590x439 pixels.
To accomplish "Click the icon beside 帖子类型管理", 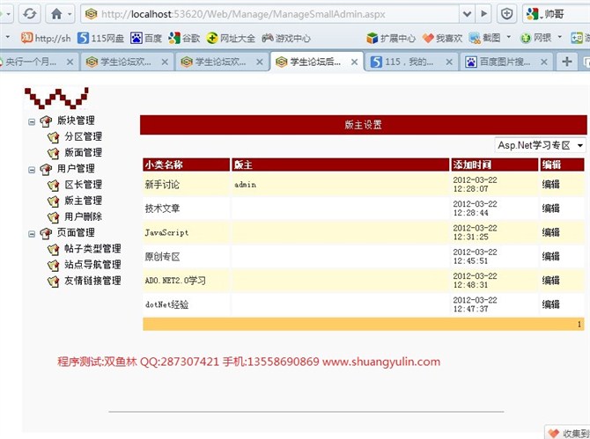I will point(54,249).
